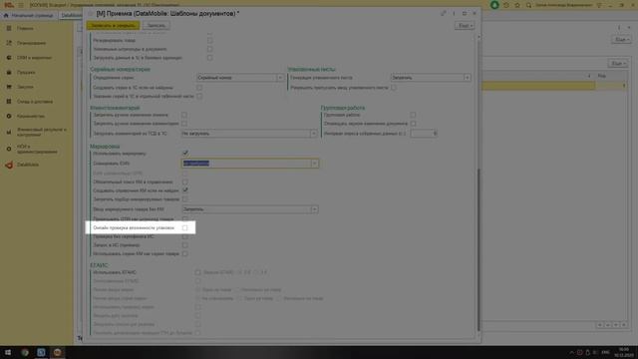Open the history icon in title bar
638x359 pixels.
click(506, 5)
